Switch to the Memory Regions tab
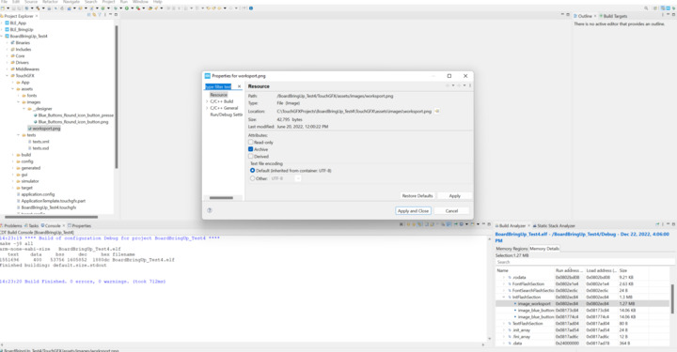 [x=512, y=249]
